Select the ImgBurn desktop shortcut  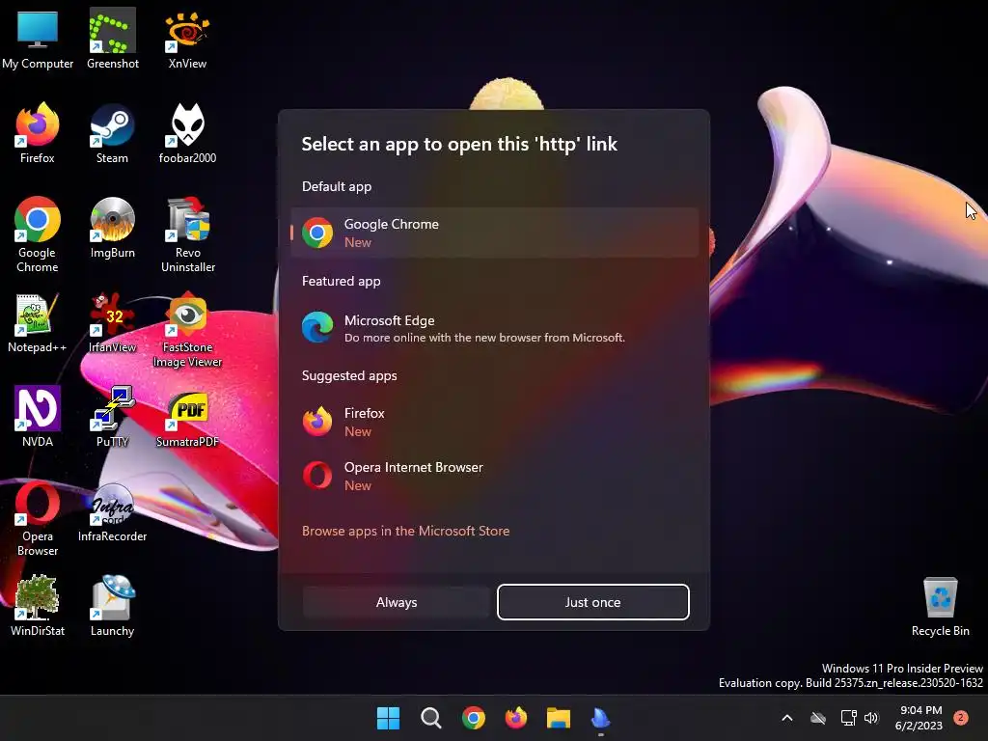[x=112, y=228]
